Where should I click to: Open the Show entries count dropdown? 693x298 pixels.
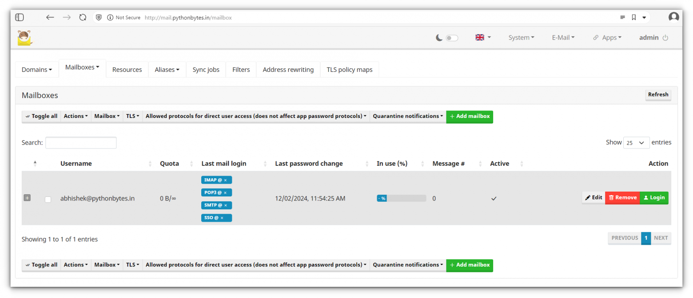636,143
